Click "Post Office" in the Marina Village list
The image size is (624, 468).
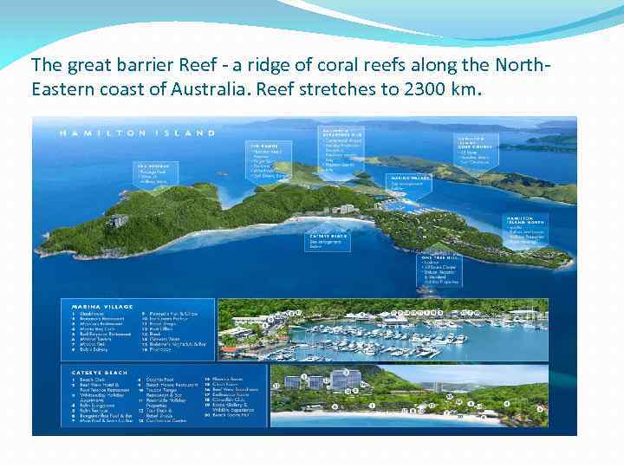(161, 329)
